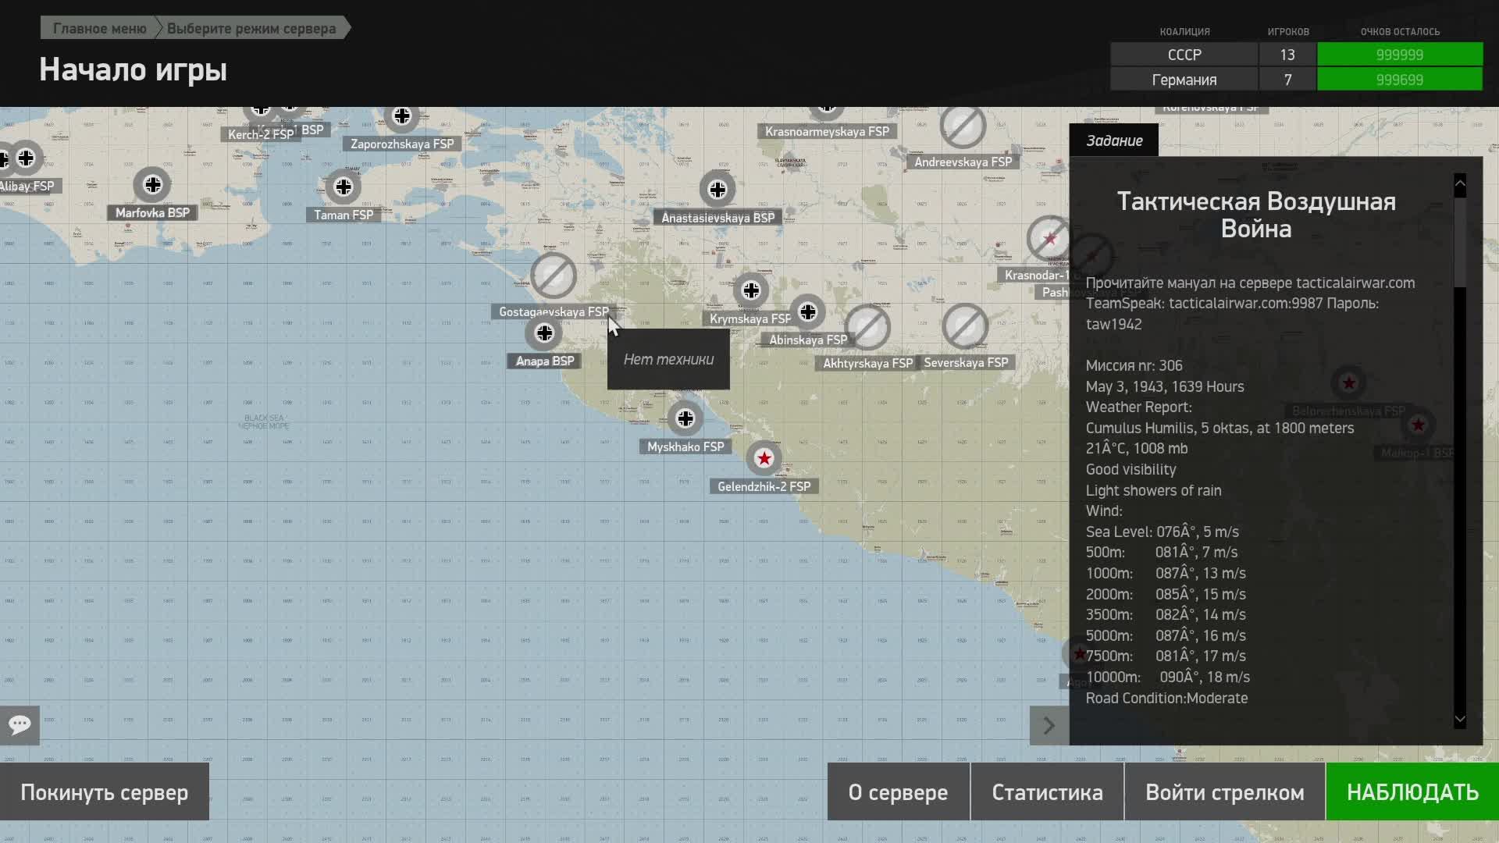The height and width of the screenshot is (843, 1499).
Task: Select the Gelendzhik-2 FSP Soviet star airfield
Action: 764,458
